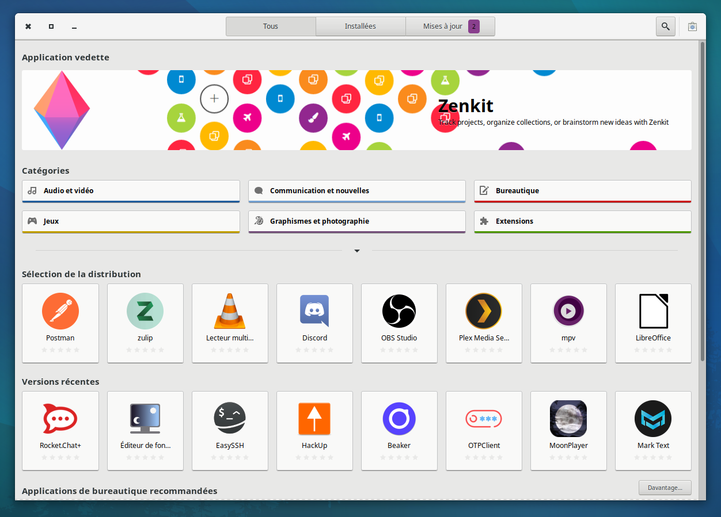Browse the Jeux category

131,221
